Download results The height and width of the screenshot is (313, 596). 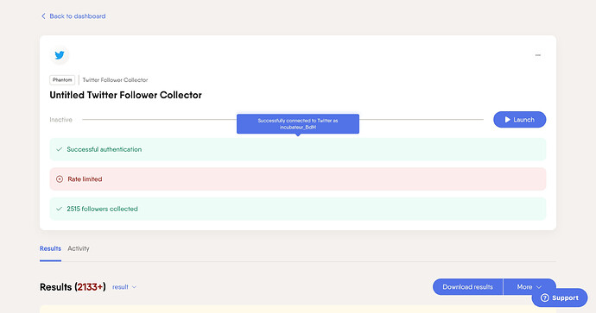pyautogui.click(x=467, y=287)
